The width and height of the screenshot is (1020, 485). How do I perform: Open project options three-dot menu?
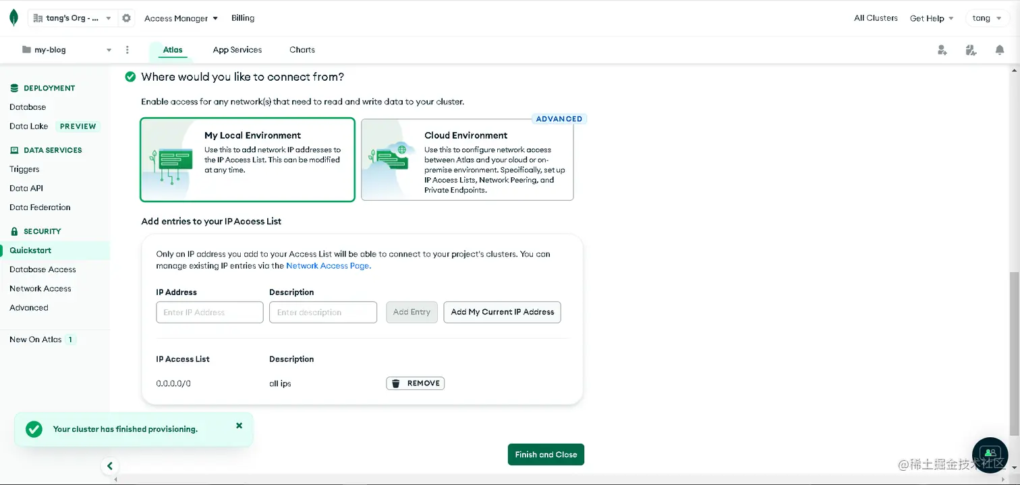(x=128, y=50)
